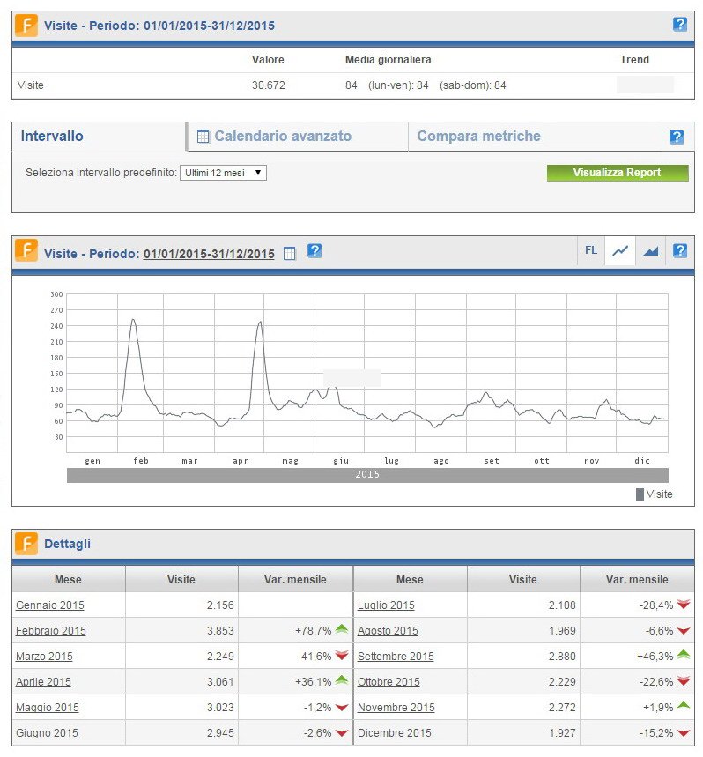Open the Febbraio 2015 details link

click(x=51, y=631)
